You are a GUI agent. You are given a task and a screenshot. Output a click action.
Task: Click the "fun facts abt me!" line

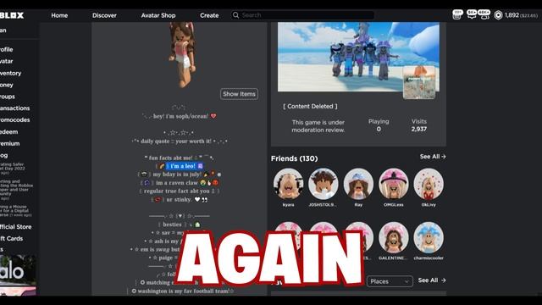(x=179, y=158)
